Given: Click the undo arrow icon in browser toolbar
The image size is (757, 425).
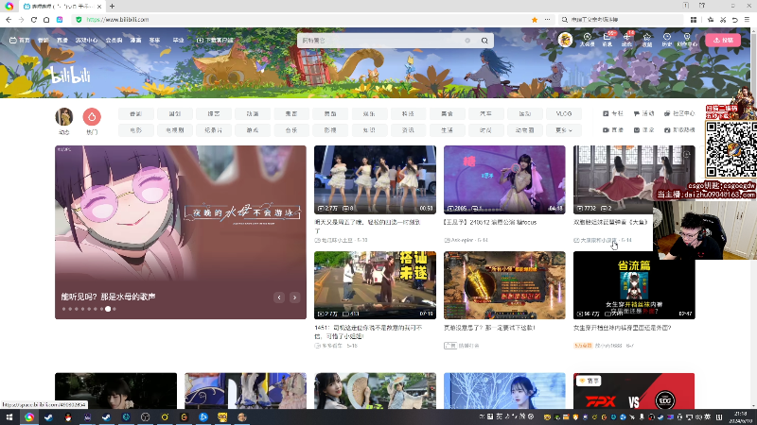Looking at the screenshot, I should click(735, 20).
